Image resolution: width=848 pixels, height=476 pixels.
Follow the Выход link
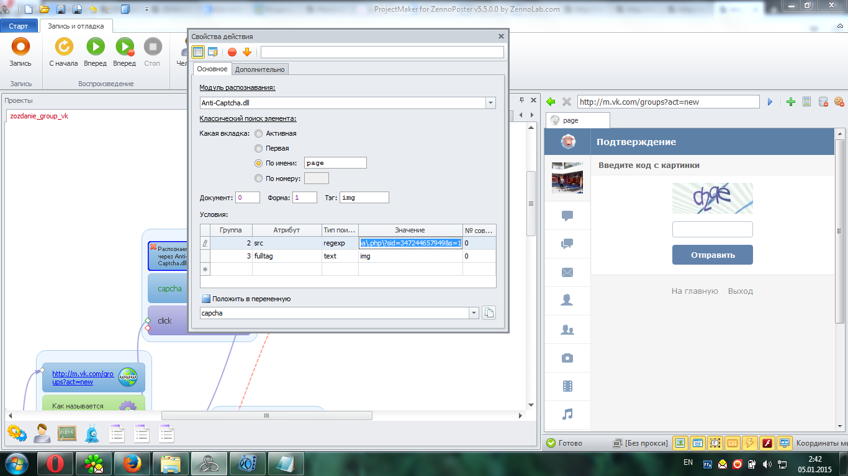pyautogui.click(x=741, y=291)
